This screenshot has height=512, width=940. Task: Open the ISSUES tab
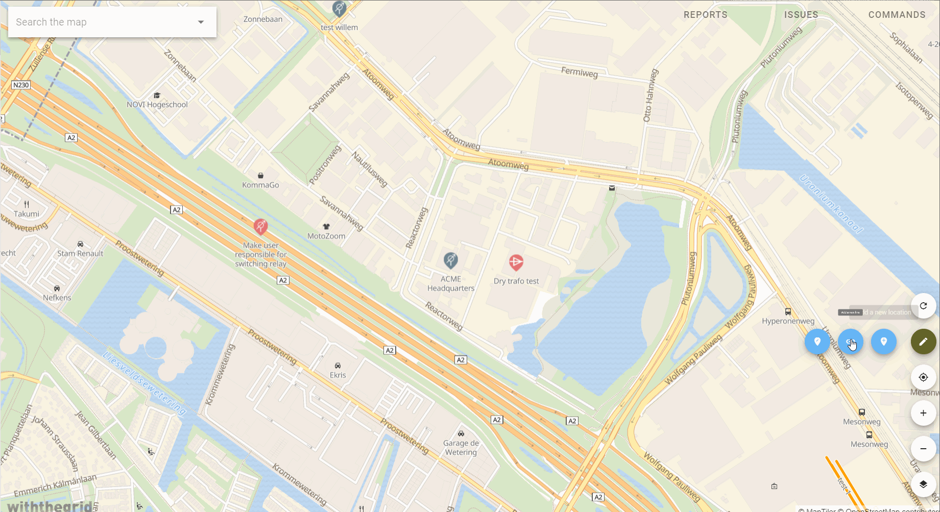(801, 15)
